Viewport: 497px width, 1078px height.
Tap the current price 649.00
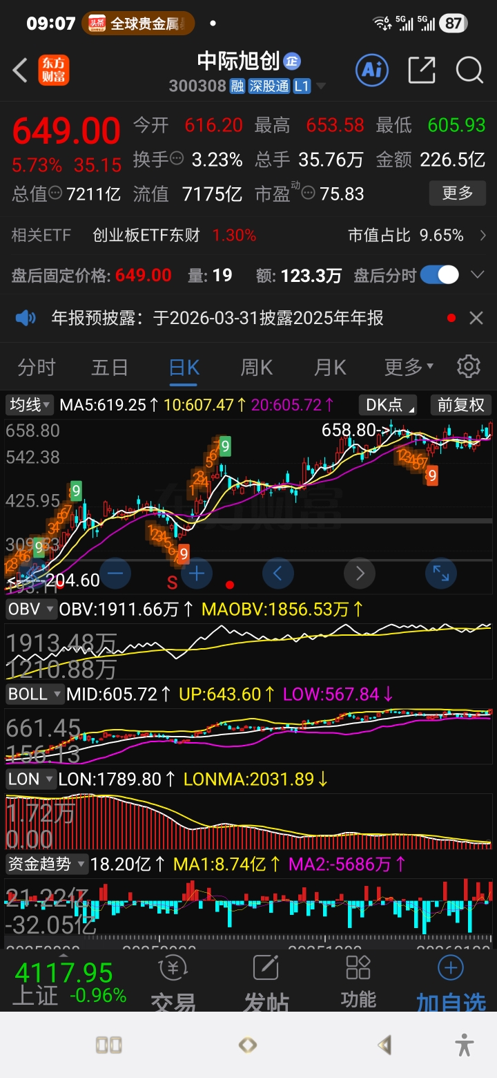(x=67, y=131)
